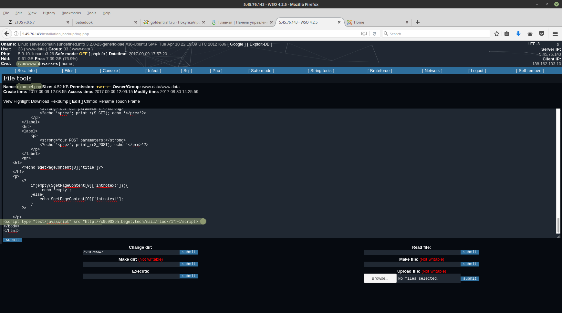Select Chmod file tool
562x313 pixels.
(91, 101)
